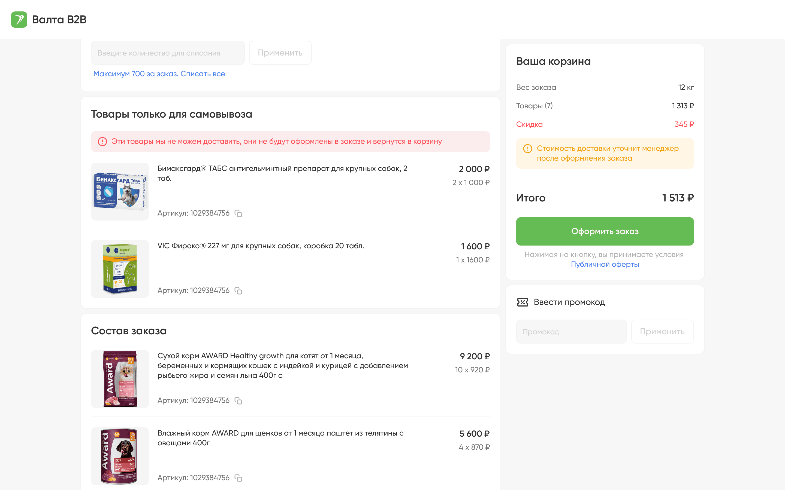Open AWARD kitten dry food thumbnail
Image resolution: width=785 pixels, height=490 pixels.
click(x=120, y=378)
